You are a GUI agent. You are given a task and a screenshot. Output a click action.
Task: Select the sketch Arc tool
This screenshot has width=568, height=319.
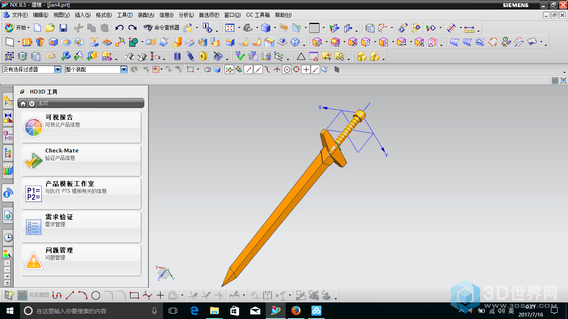[x=83, y=295]
